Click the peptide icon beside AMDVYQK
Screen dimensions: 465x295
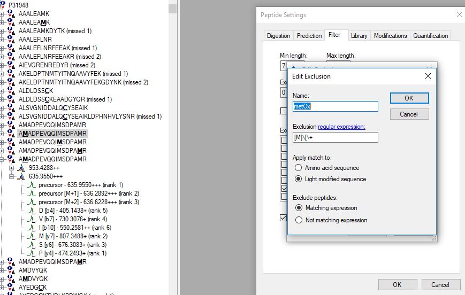pos(10,270)
